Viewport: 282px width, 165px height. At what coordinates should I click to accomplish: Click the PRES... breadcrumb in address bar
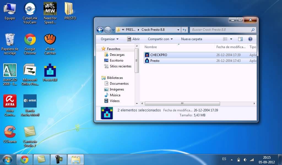(131, 30)
